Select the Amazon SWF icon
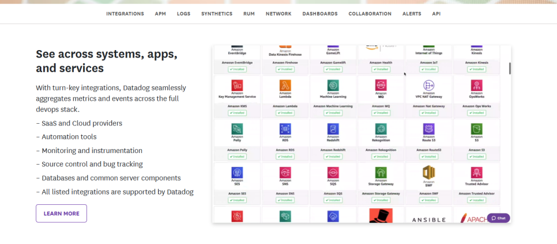The height and width of the screenshot is (244, 557). coord(429,172)
